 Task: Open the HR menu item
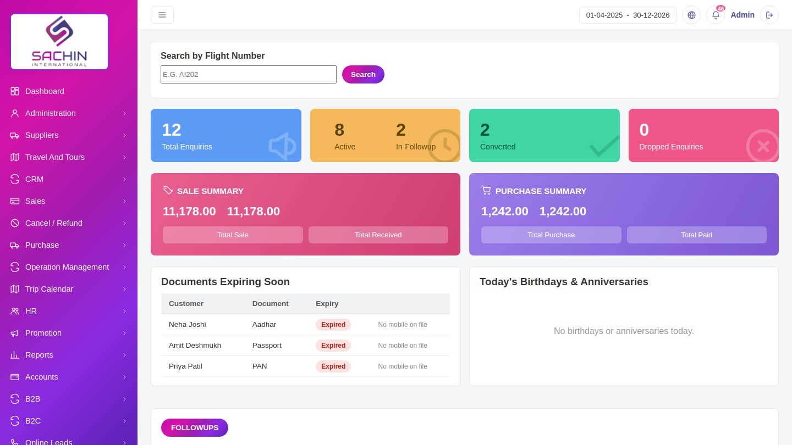click(x=69, y=311)
